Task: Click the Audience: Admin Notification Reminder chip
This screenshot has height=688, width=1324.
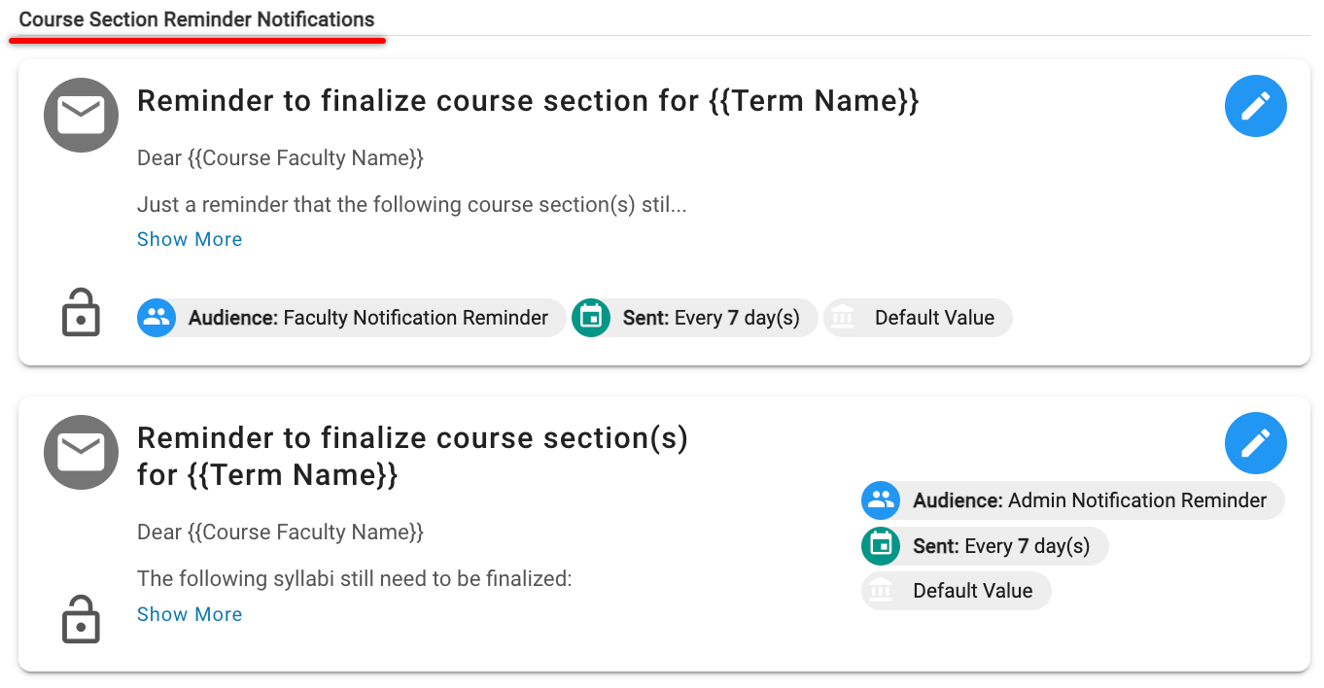Action: [1089, 500]
